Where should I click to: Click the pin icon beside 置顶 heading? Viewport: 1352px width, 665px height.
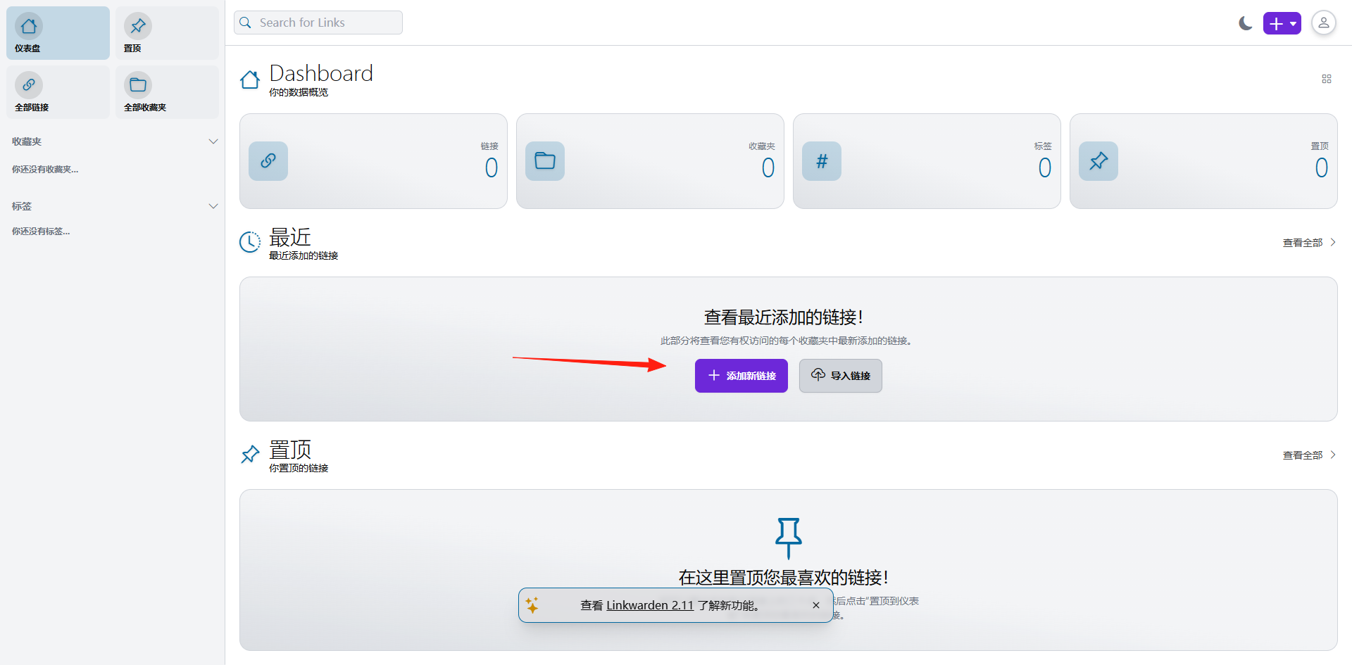[250, 455]
